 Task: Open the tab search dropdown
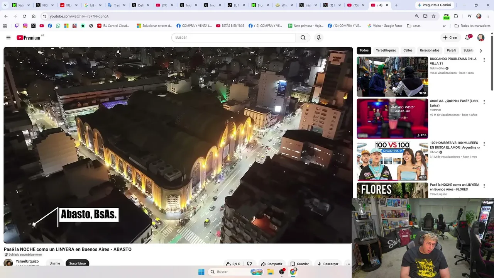click(x=5, y=5)
